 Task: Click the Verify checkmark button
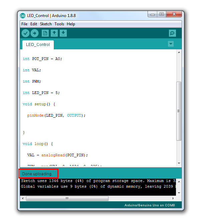tap(25, 33)
